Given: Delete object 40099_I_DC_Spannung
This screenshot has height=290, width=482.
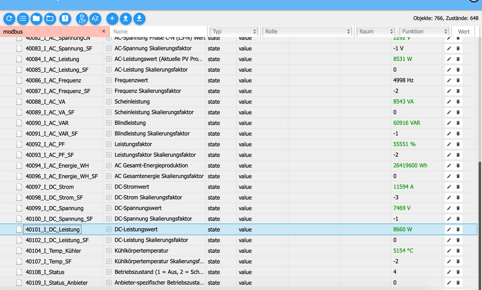Looking at the screenshot, I should pyautogui.click(x=458, y=208).
